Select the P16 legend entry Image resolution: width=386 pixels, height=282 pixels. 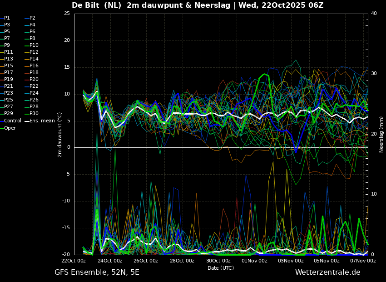tap(34, 66)
